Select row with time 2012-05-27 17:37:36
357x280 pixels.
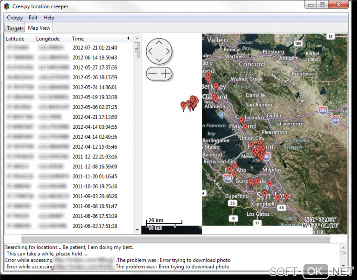[x=69, y=67]
